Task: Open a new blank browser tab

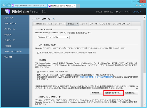Action: tap(78, 6)
